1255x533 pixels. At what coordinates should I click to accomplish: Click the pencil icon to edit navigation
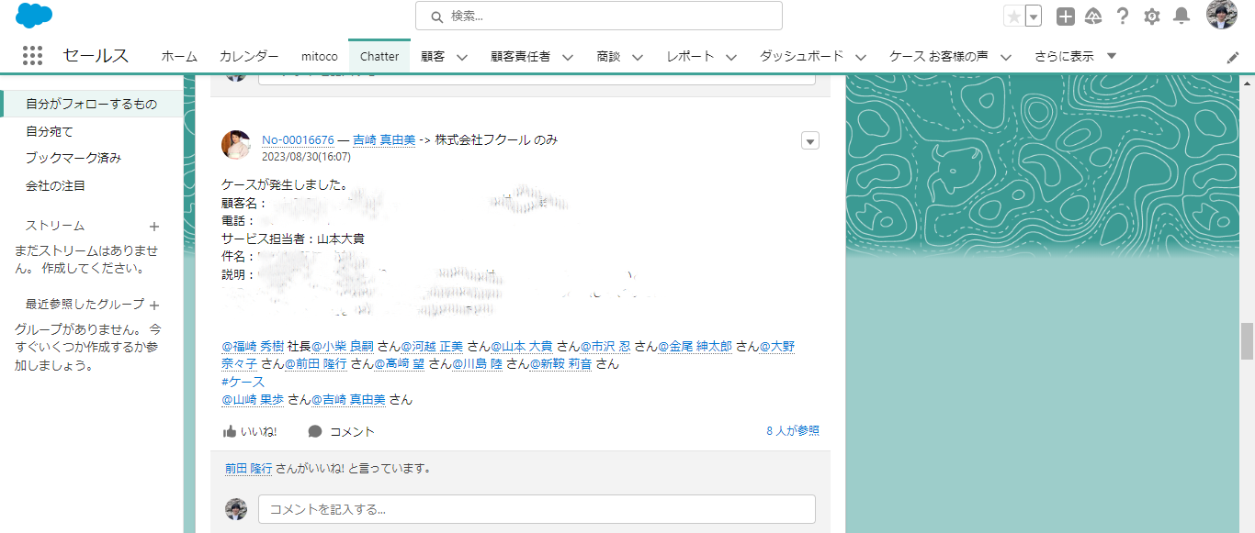pos(1233,57)
